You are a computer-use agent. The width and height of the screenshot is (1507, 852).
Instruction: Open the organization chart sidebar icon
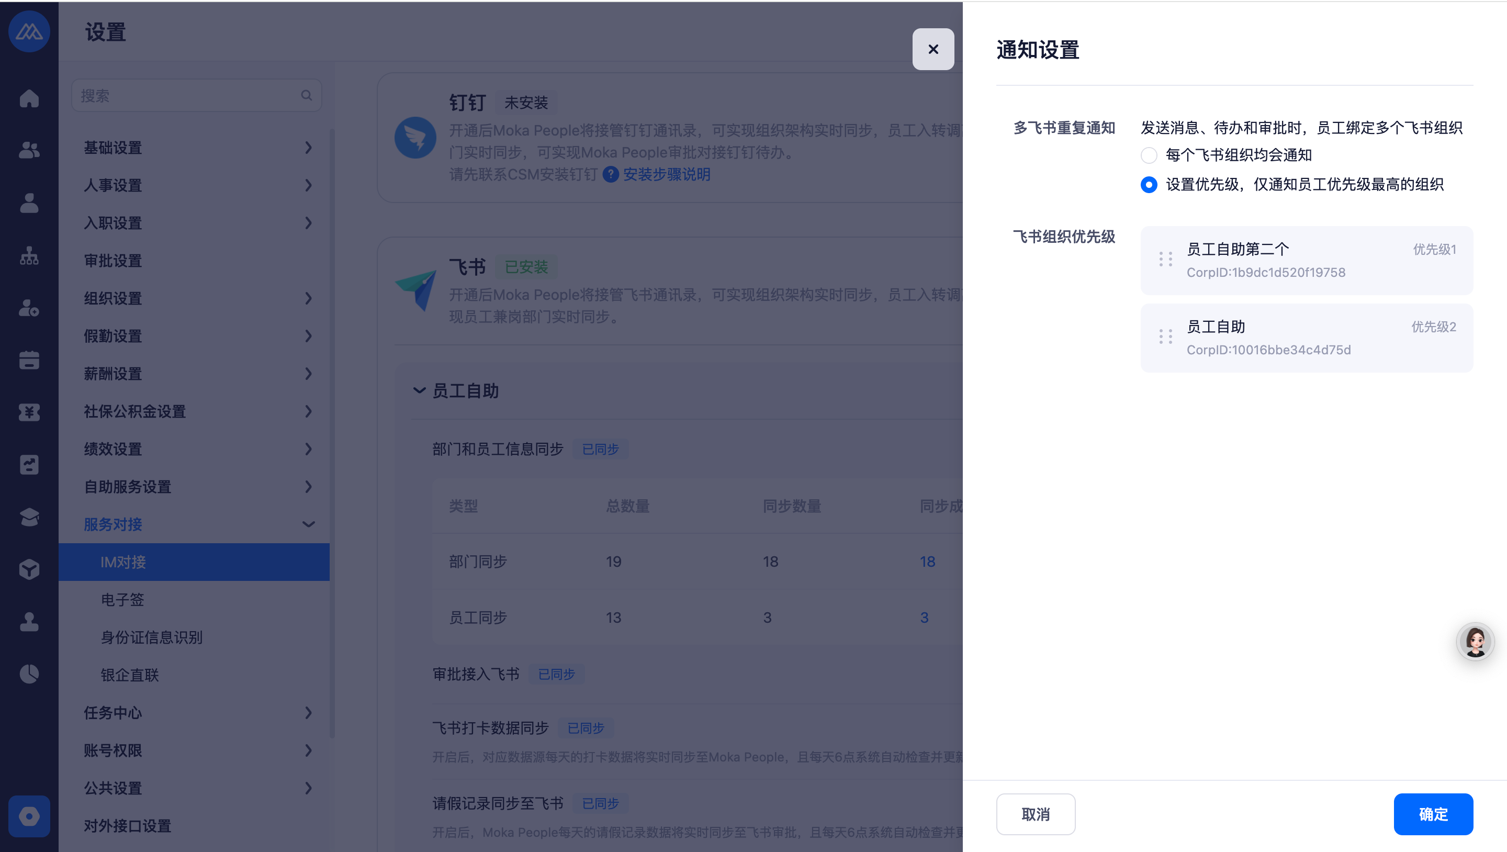point(29,255)
